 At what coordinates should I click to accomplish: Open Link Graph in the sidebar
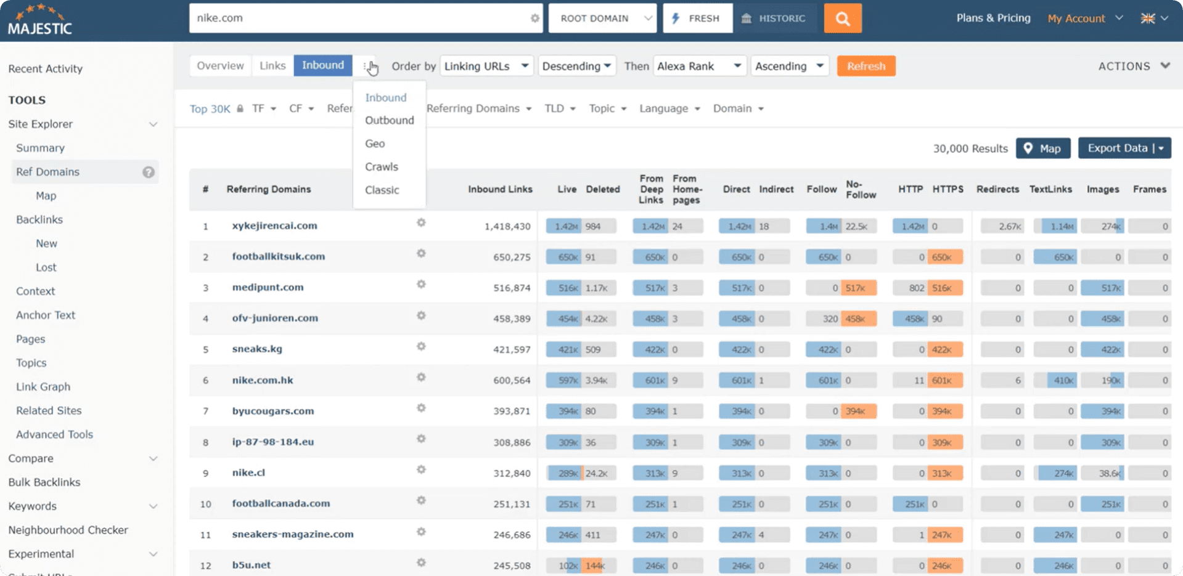click(43, 387)
